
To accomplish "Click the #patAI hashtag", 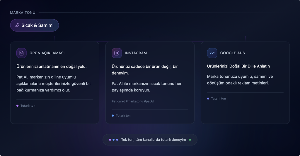I will [x=149, y=101].
